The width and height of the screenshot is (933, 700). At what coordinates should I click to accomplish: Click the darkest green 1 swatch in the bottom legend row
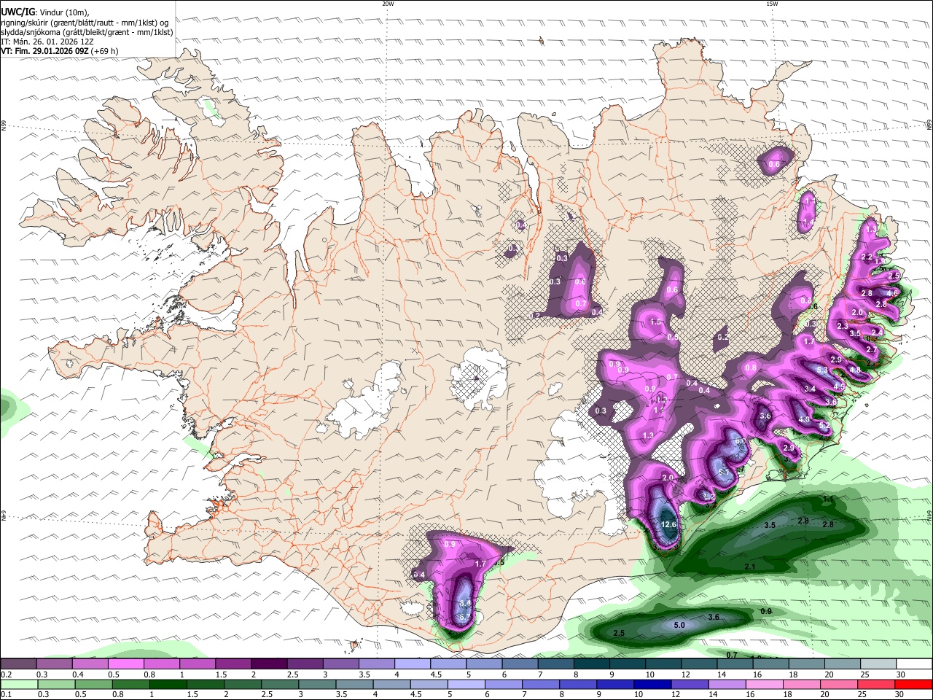(x=168, y=685)
